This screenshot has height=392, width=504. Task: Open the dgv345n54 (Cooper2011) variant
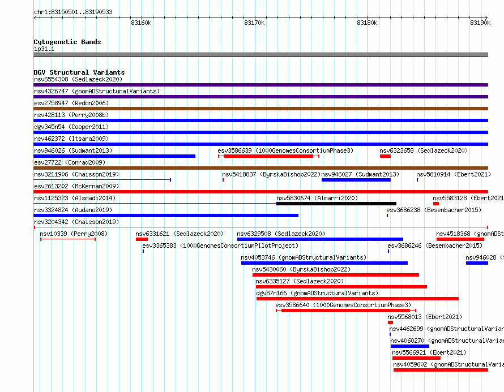pos(71,127)
